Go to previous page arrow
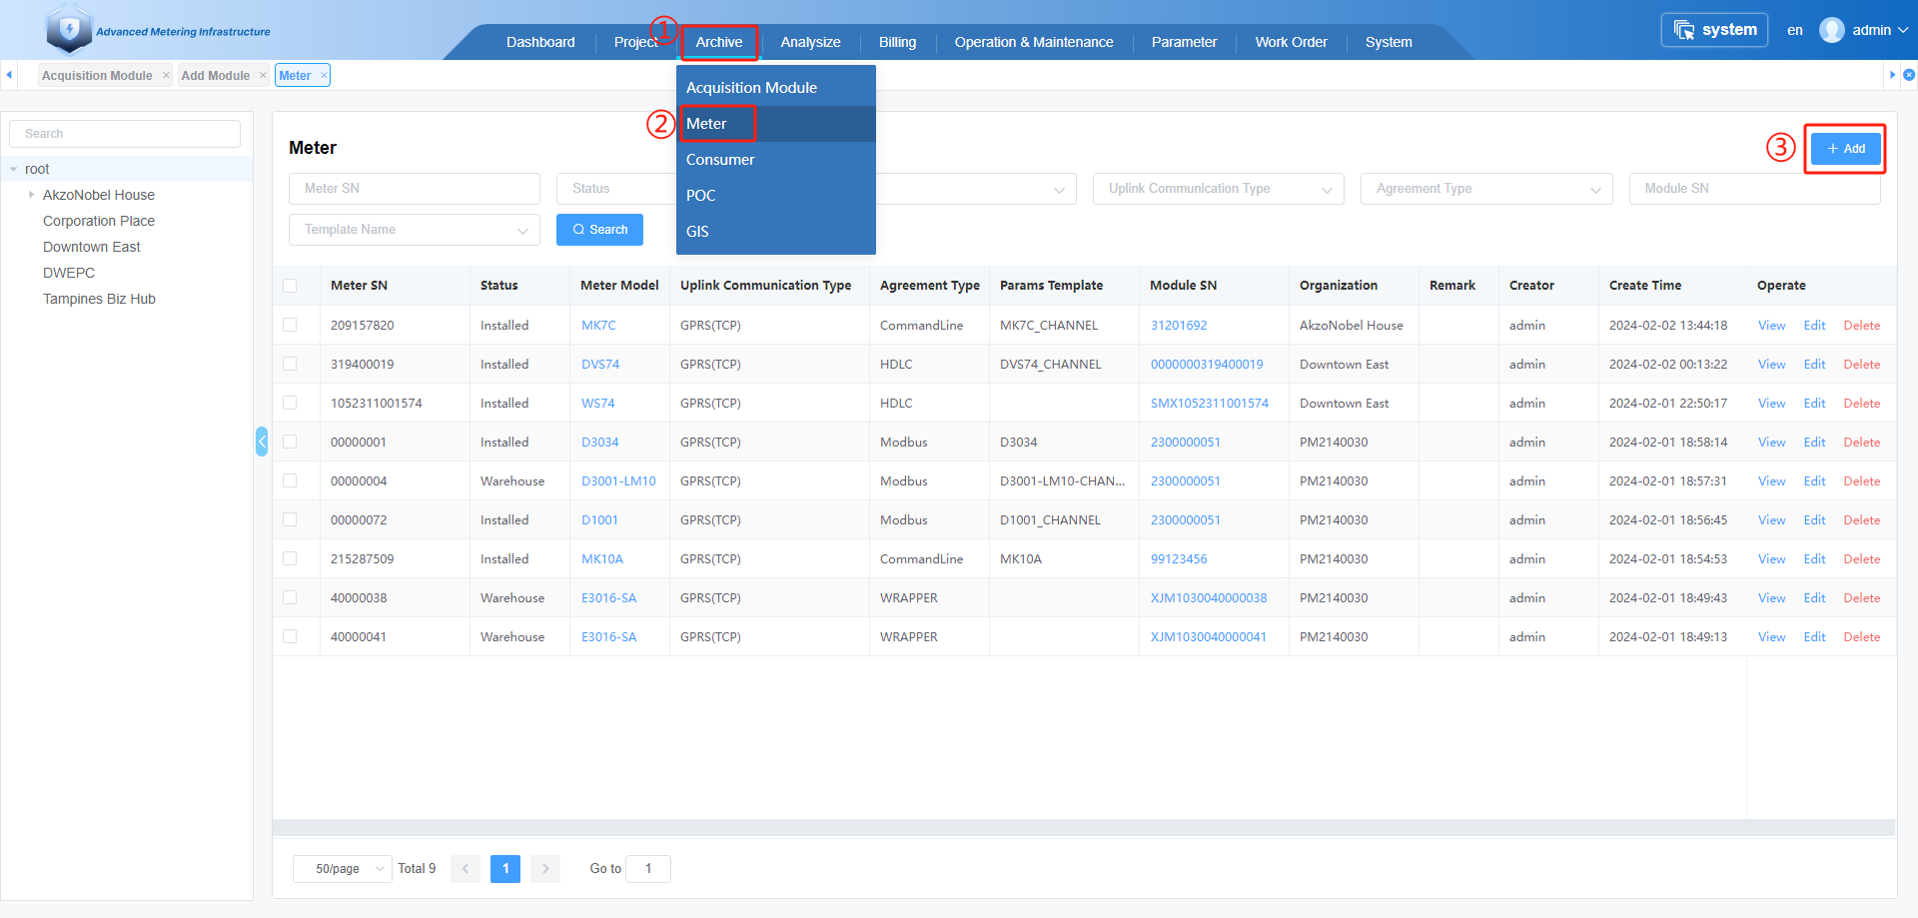 pyautogui.click(x=466, y=869)
